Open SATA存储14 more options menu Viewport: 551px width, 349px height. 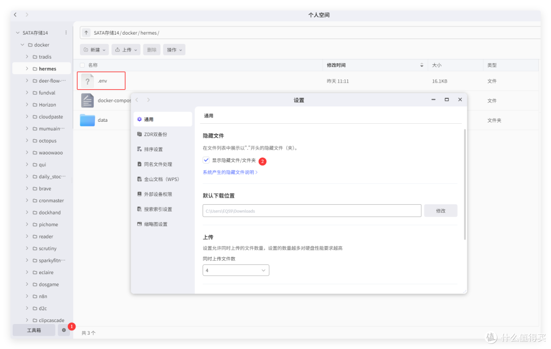tap(66, 33)
